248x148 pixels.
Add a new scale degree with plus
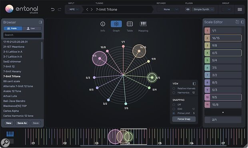[x=223, y=113]
